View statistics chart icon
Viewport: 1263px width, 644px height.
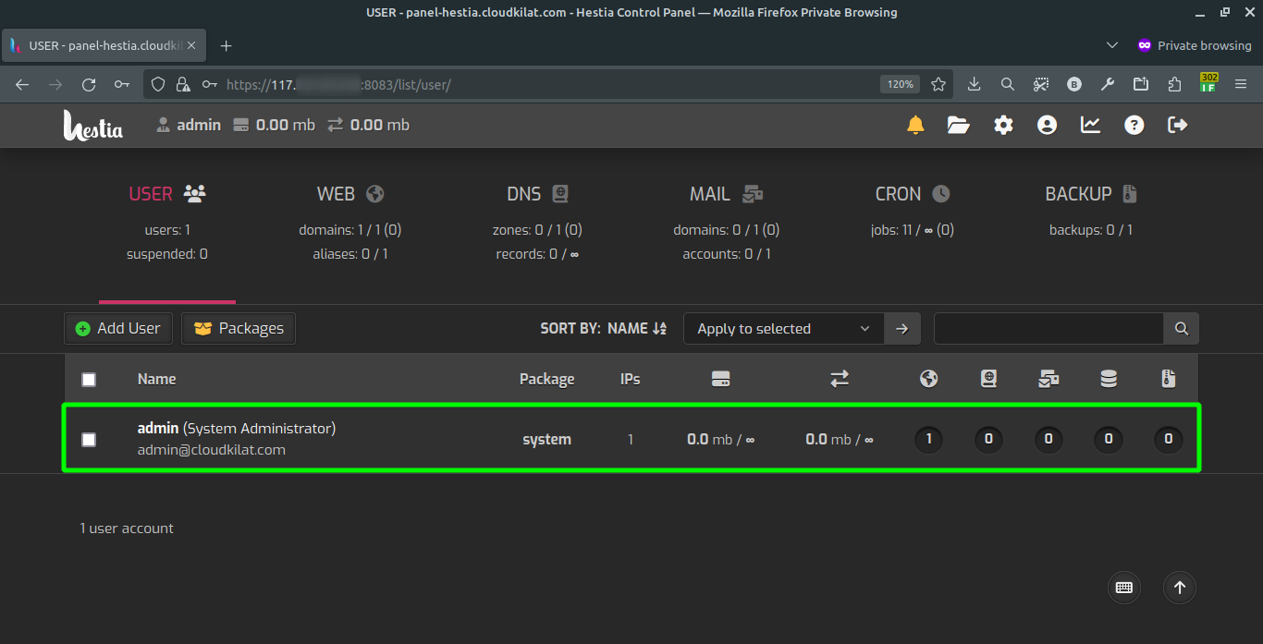1091,125
